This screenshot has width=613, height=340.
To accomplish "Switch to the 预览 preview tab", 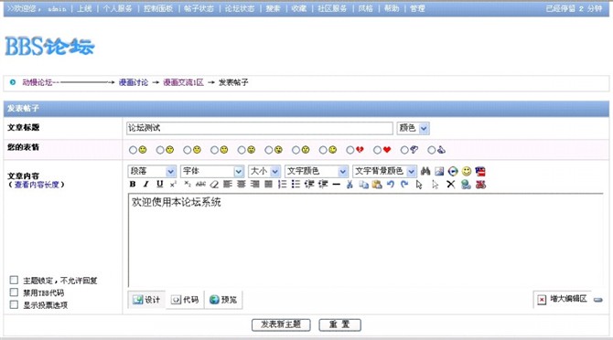I will coord(223,300).
